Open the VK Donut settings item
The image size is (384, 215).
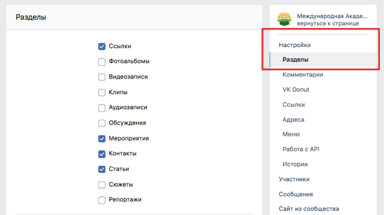(296, 89)
